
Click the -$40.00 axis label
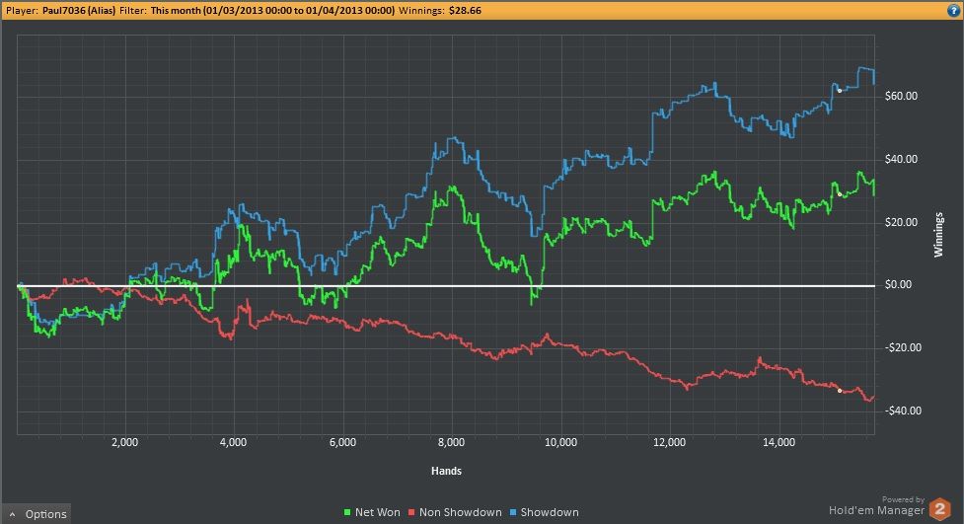coord(903,411)
